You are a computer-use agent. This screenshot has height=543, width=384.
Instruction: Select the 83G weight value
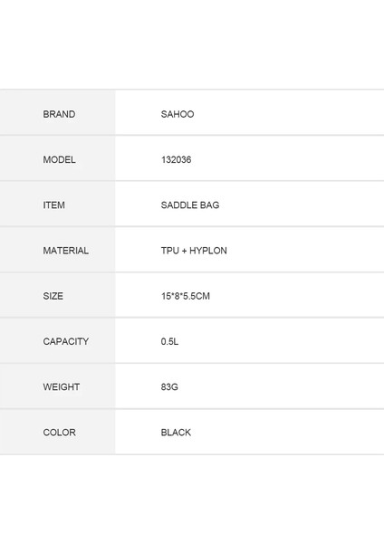tap(169, 386)
